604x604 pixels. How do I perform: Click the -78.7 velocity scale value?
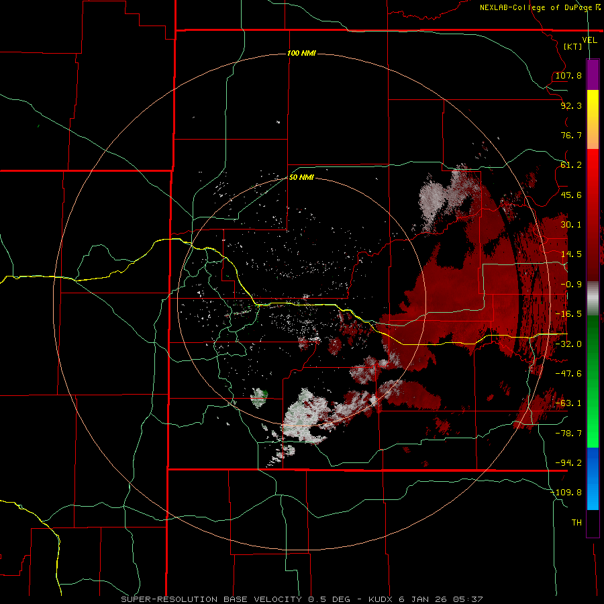[568, 434]
